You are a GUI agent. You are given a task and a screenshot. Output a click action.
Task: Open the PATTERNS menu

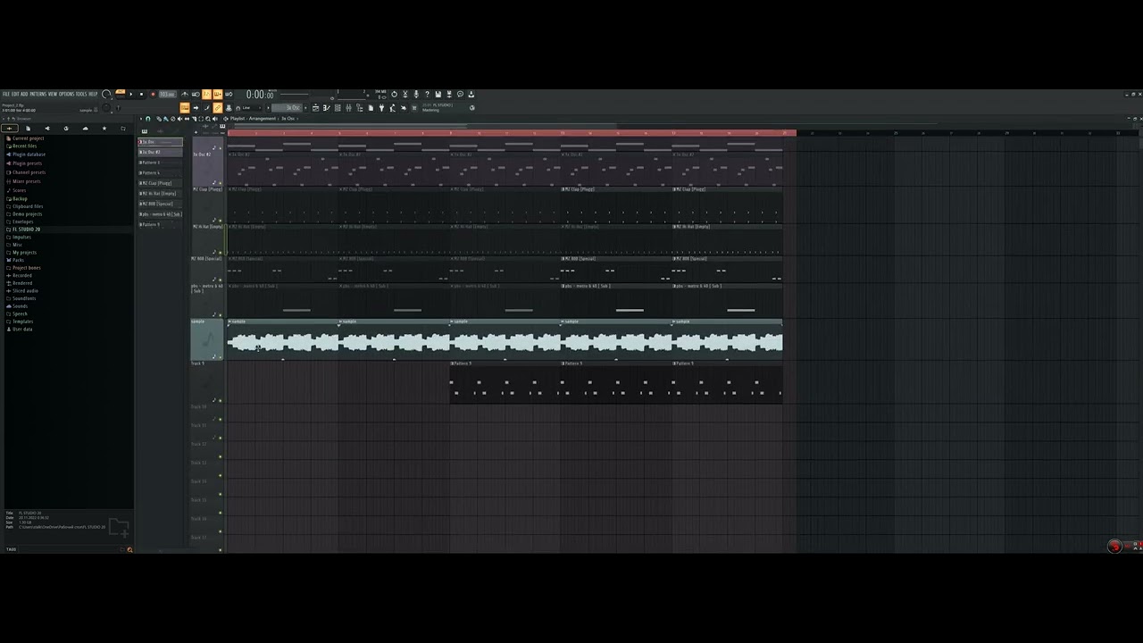point(38,94)
